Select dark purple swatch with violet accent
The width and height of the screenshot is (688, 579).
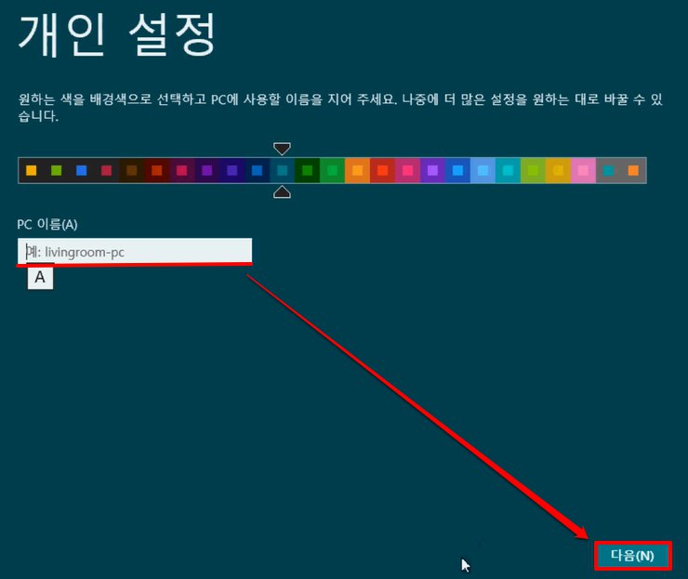pos(207,170)
